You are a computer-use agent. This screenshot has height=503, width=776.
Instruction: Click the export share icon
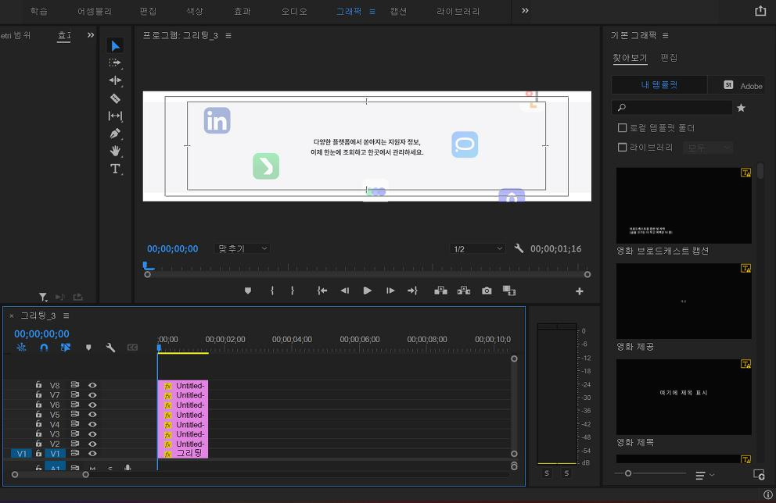(760, 11)
